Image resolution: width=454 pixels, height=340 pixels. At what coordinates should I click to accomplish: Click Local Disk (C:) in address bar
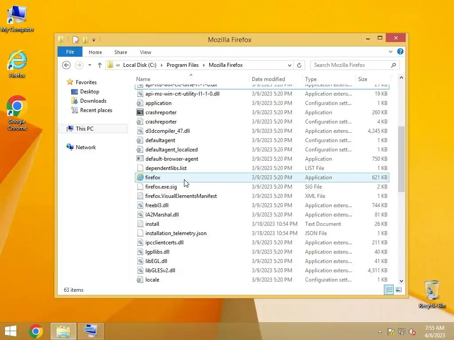coord(140,65)
